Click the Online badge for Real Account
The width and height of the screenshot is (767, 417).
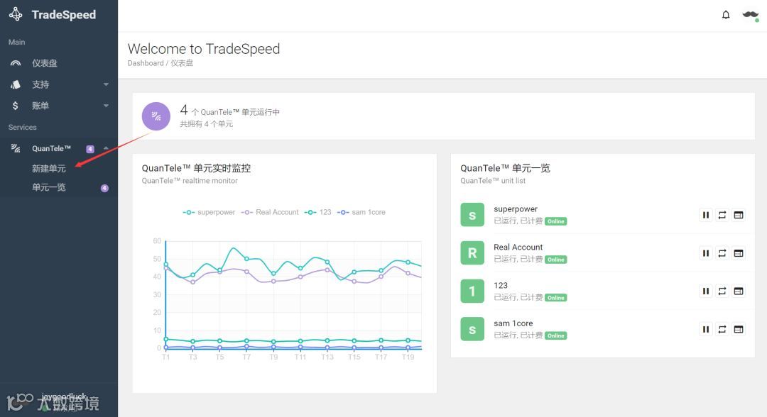pos(555,260)
